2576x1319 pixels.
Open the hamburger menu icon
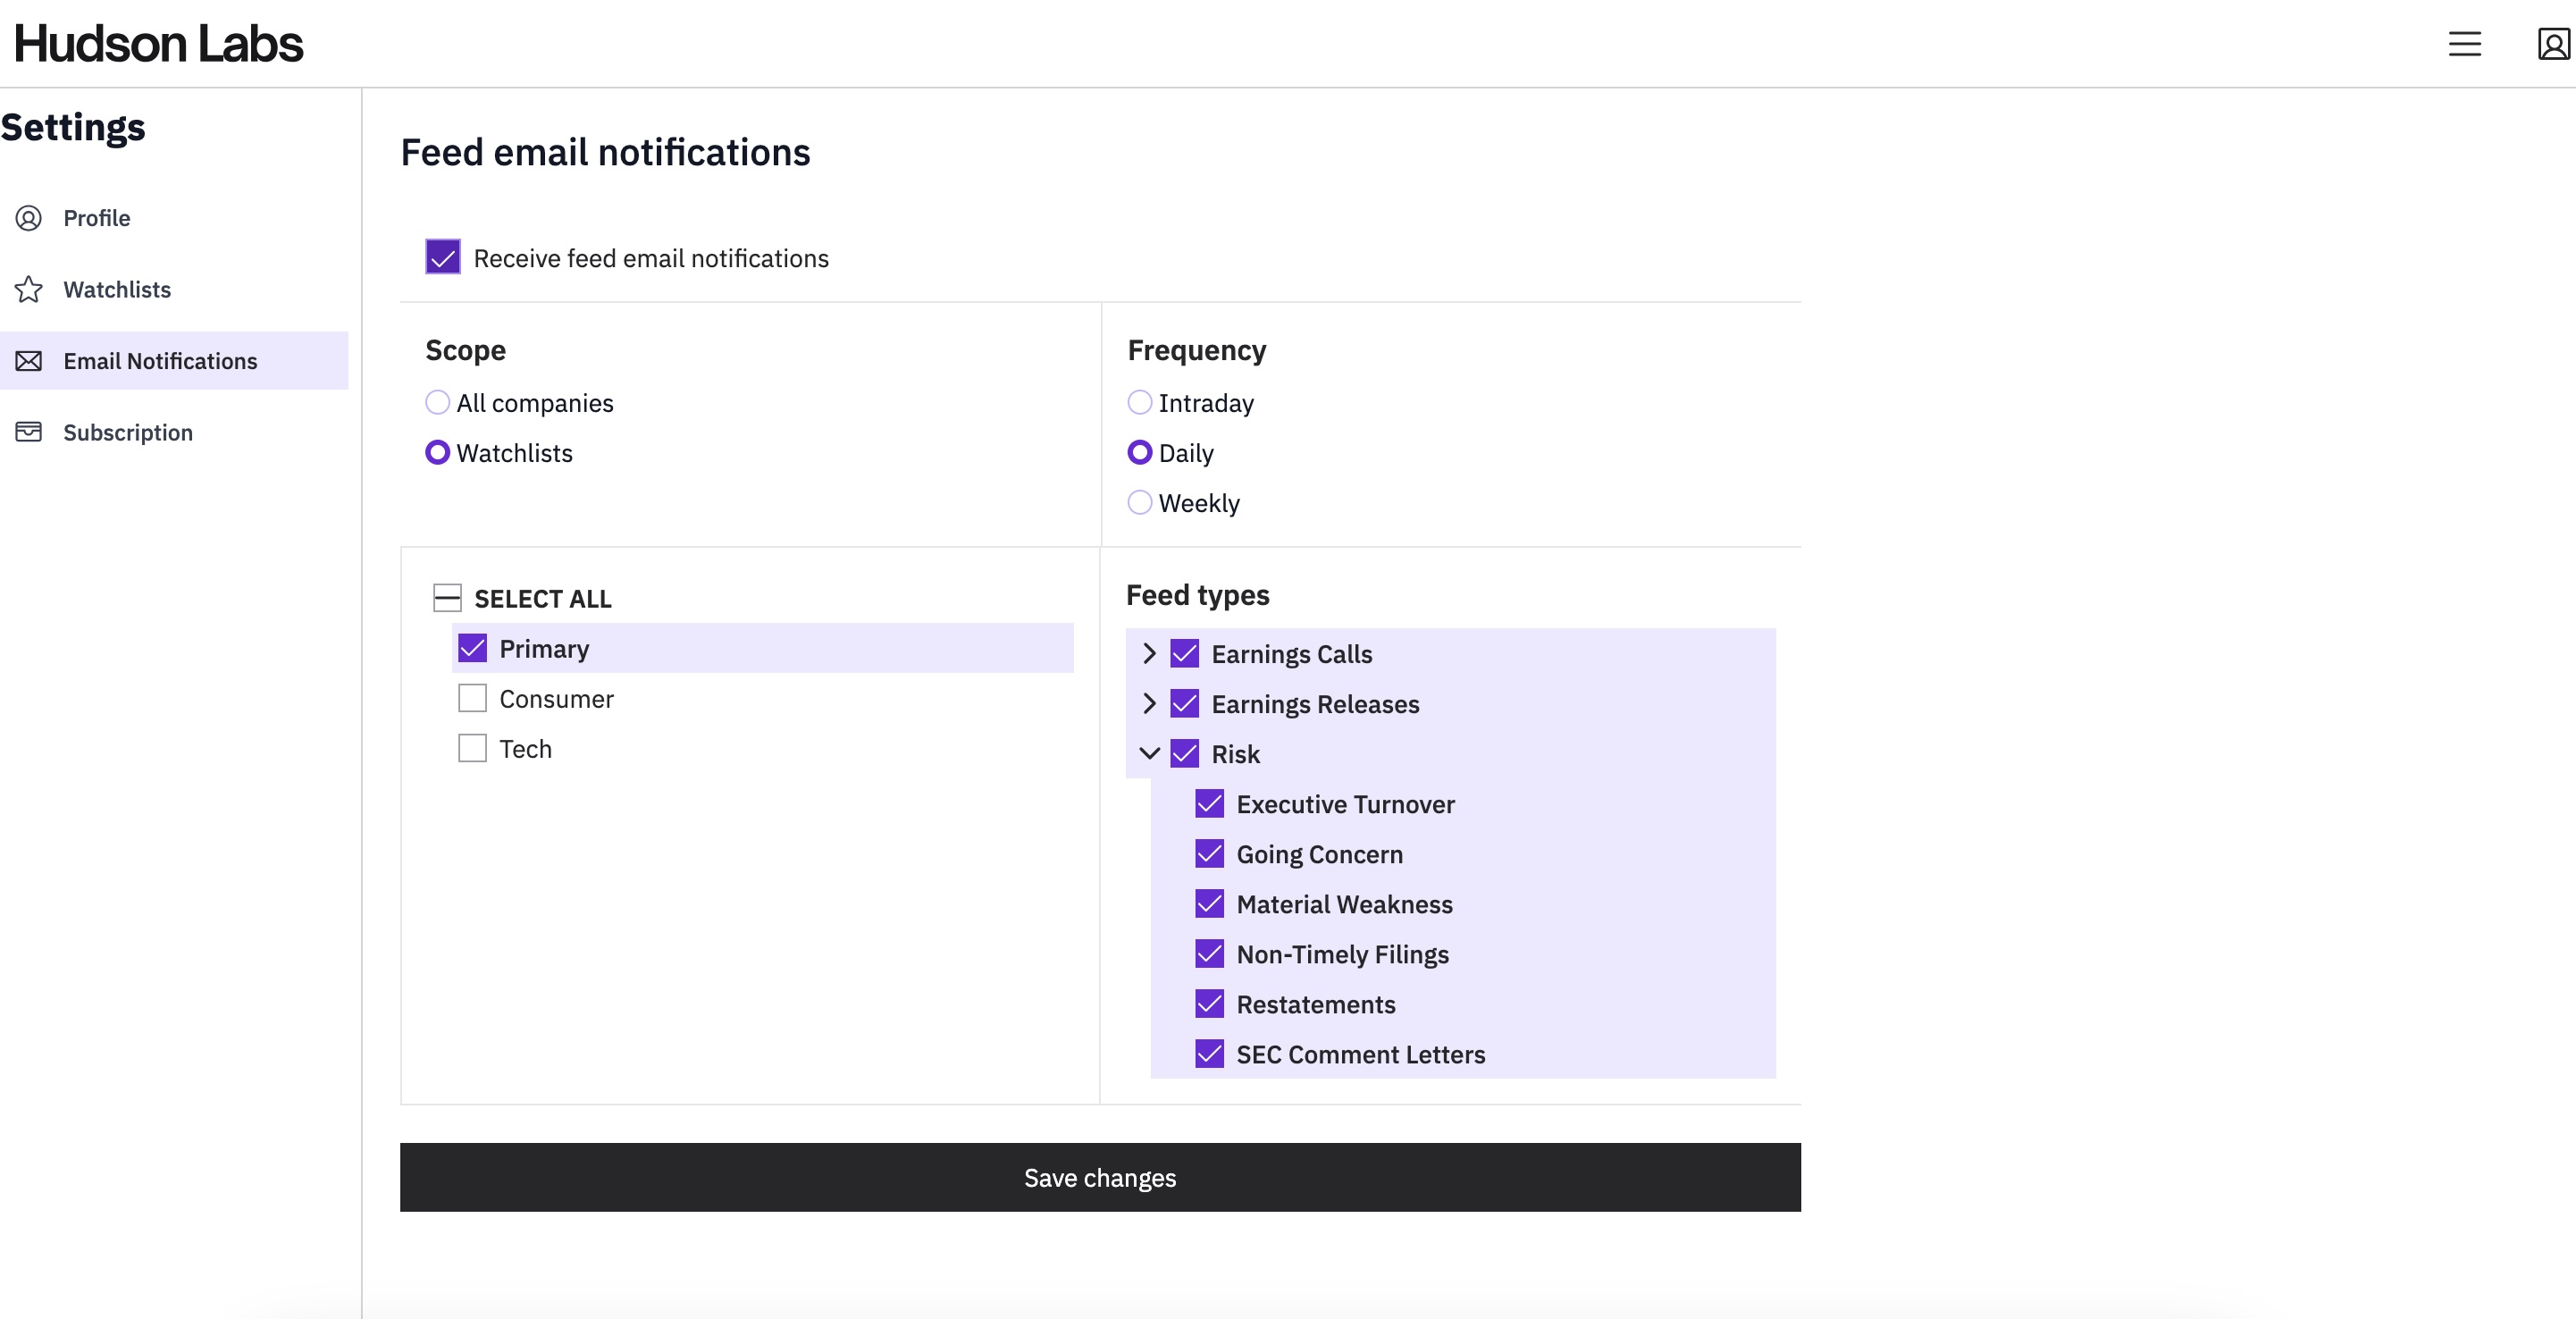2464,44
